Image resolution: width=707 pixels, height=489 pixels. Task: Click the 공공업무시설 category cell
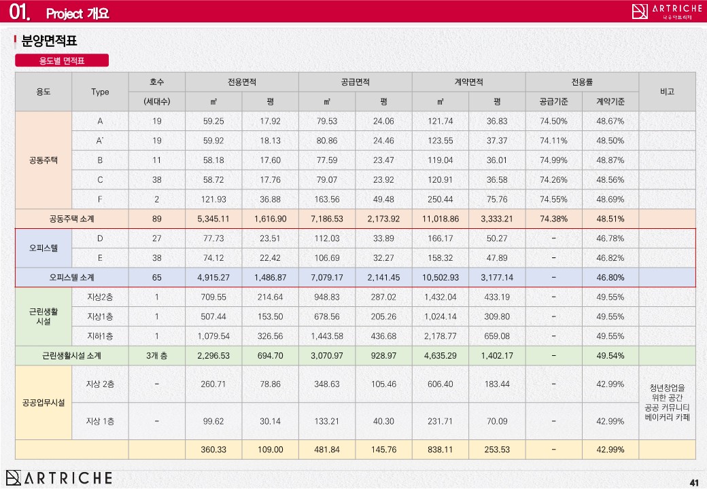(x=44, y=402)
